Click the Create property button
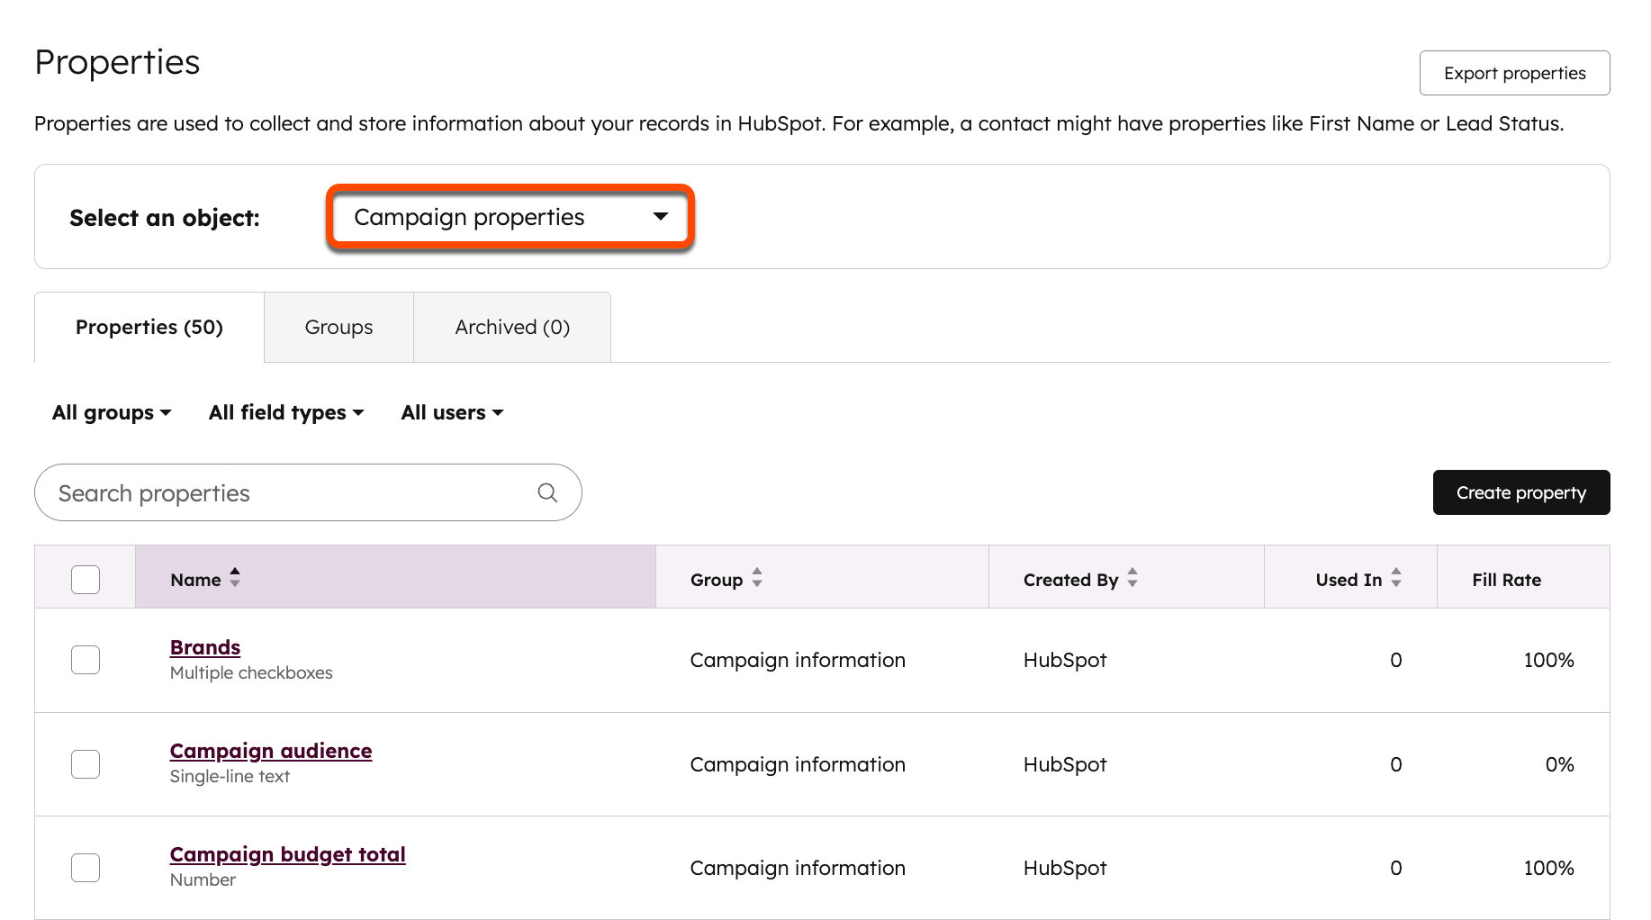Image resolution: width=1651 pixels, height=920 pixels. pyautogui.click(x=1520, y=492)
